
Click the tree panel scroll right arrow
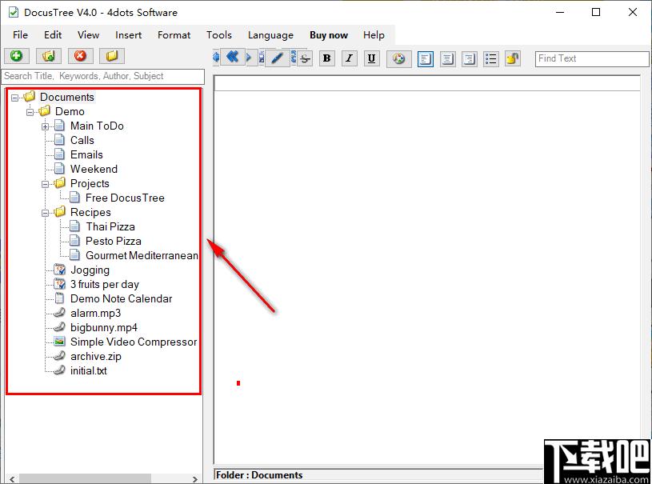pos(194,479)
